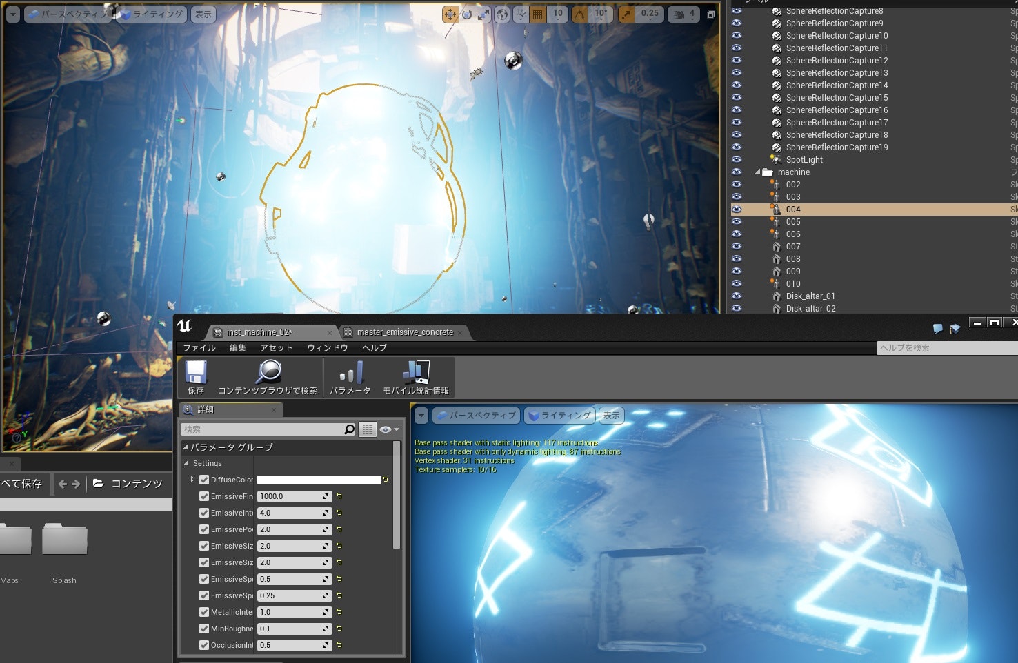This screenshot has height=663, width=1018.
Task: Uncheck the MetallicInte parameter checkbox
Action: pyautogui.click(x=204, y=612)
